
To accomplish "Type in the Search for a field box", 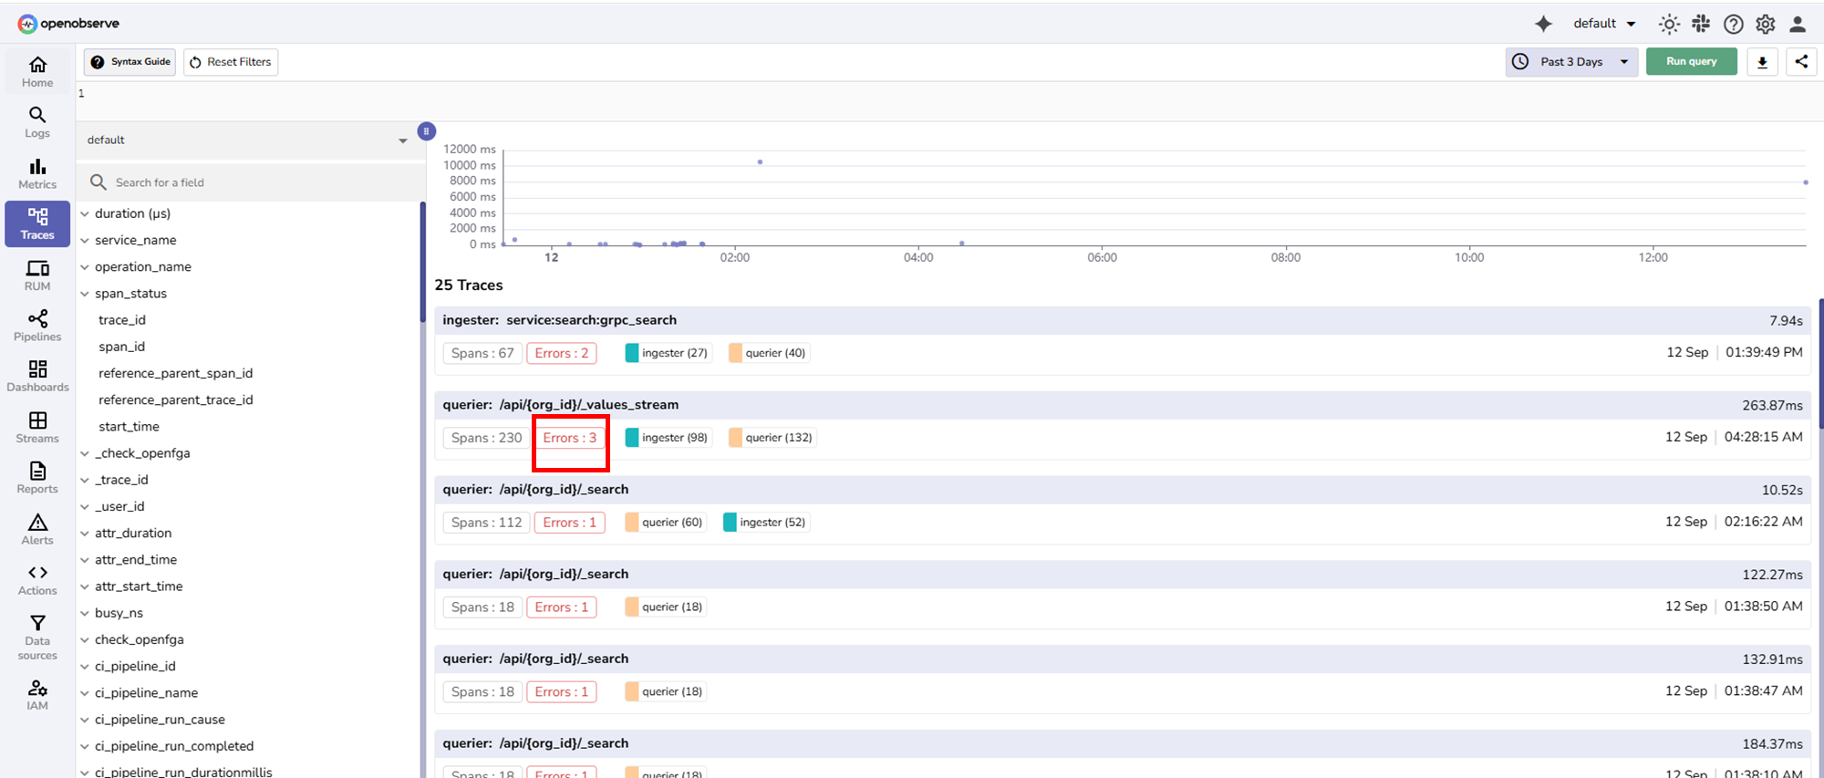I will (x=255, y=182).
